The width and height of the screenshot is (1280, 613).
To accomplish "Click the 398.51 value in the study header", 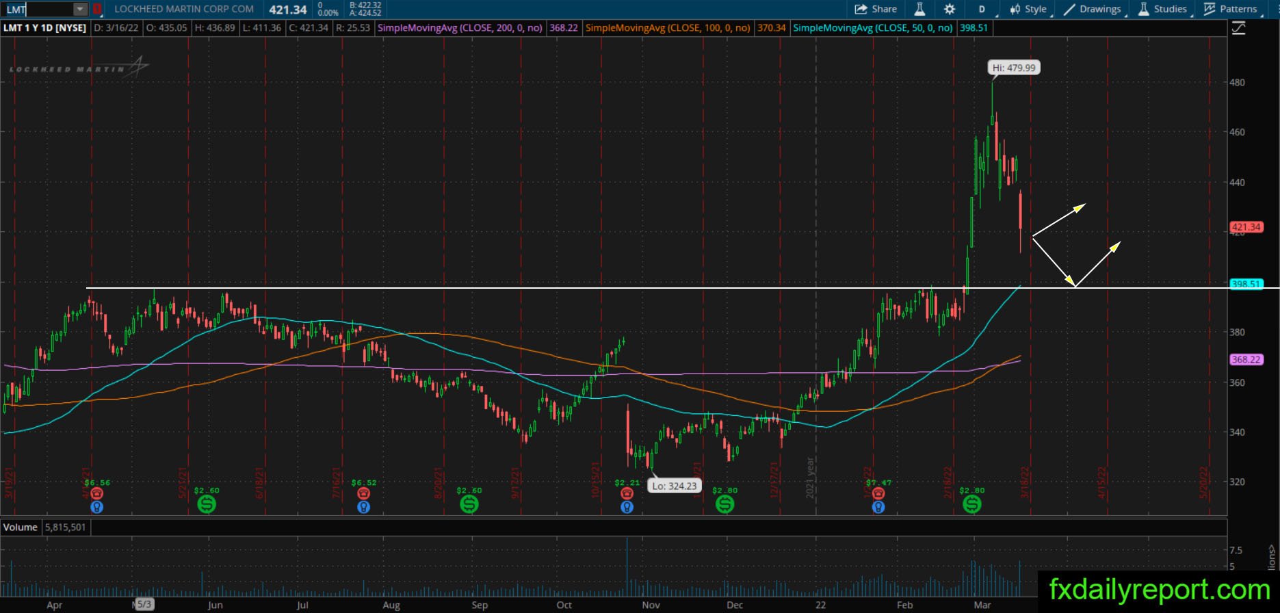I will (974, 28).
